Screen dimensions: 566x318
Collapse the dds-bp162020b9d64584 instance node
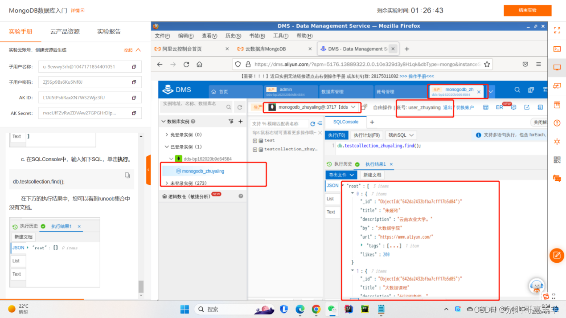click(171, 159)
